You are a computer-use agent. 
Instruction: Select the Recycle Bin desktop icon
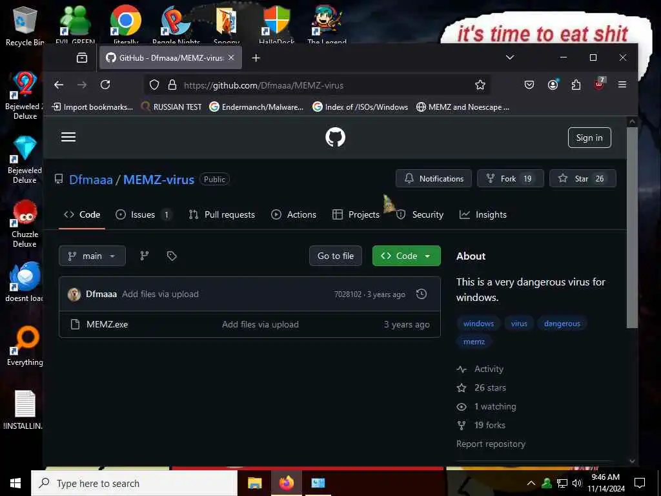[25, 26]
